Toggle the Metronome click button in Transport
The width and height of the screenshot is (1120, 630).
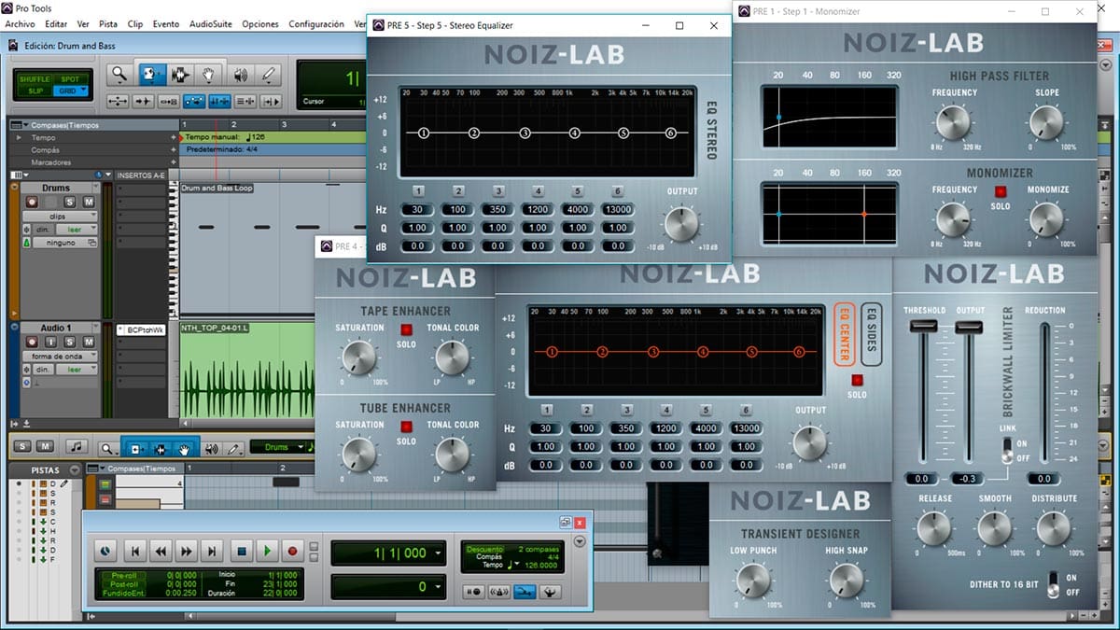(x=498, y=592)
